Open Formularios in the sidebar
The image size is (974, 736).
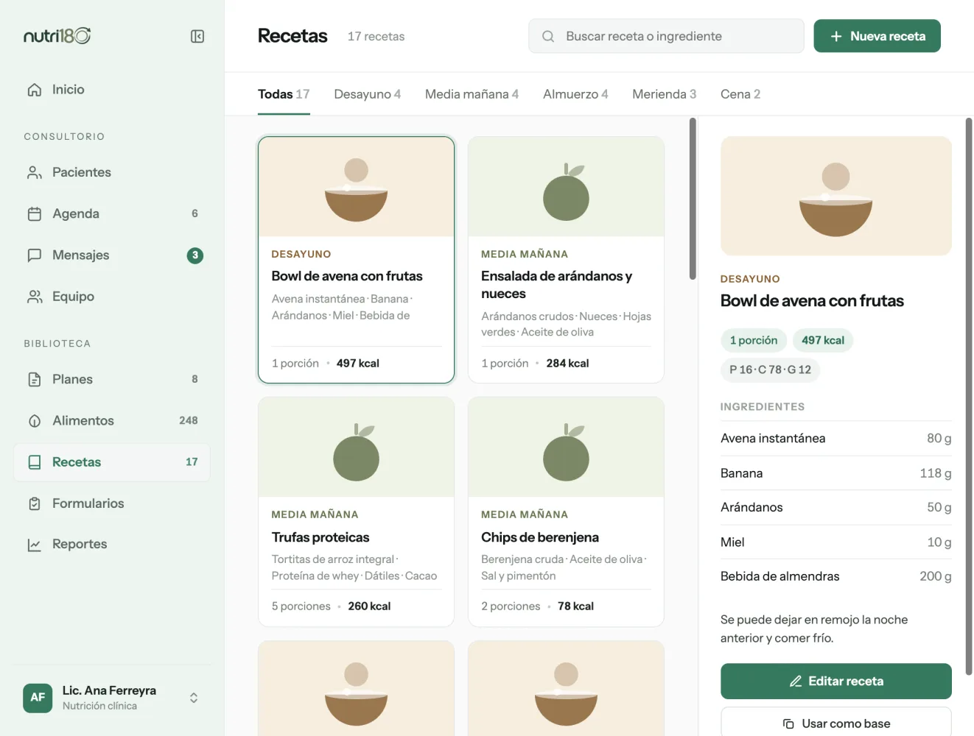click(112, 503)
